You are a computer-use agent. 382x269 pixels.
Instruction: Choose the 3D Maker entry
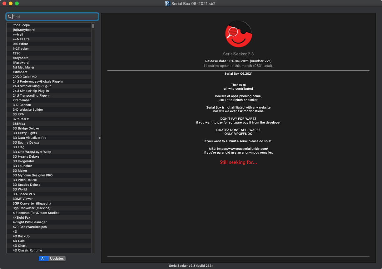click(20, 170)
